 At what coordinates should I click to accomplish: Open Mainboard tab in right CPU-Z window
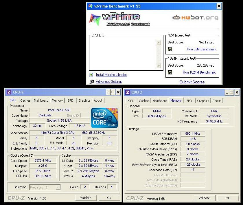click(160, 101)
